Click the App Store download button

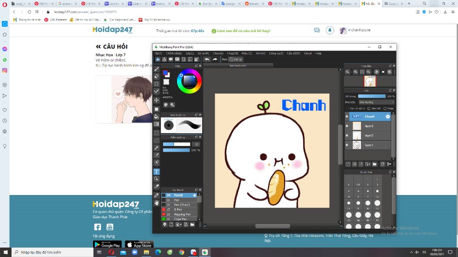pyautogui.click(x=139, y=245)
